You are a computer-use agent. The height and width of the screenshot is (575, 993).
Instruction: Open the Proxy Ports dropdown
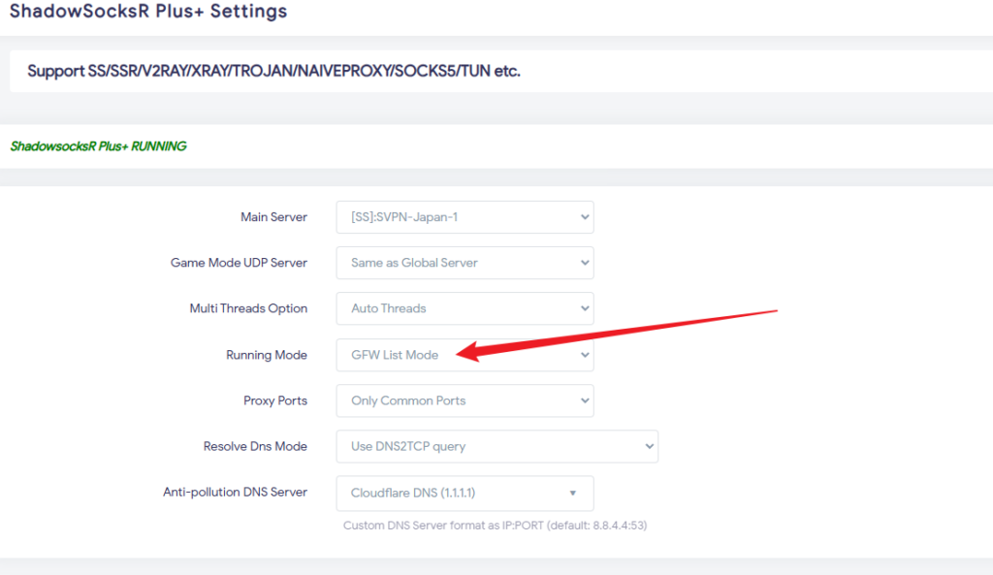[464, 400]
